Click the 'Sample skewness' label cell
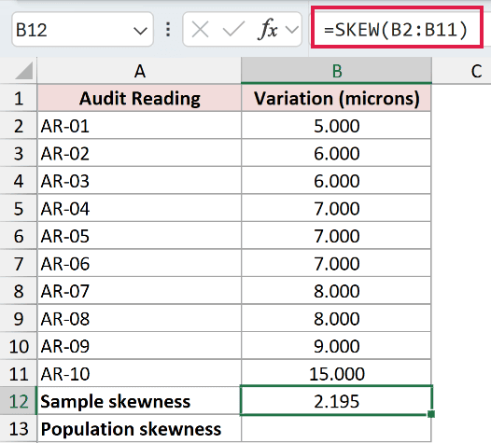This screenshot has width=491, height=443. pos(139,401)
